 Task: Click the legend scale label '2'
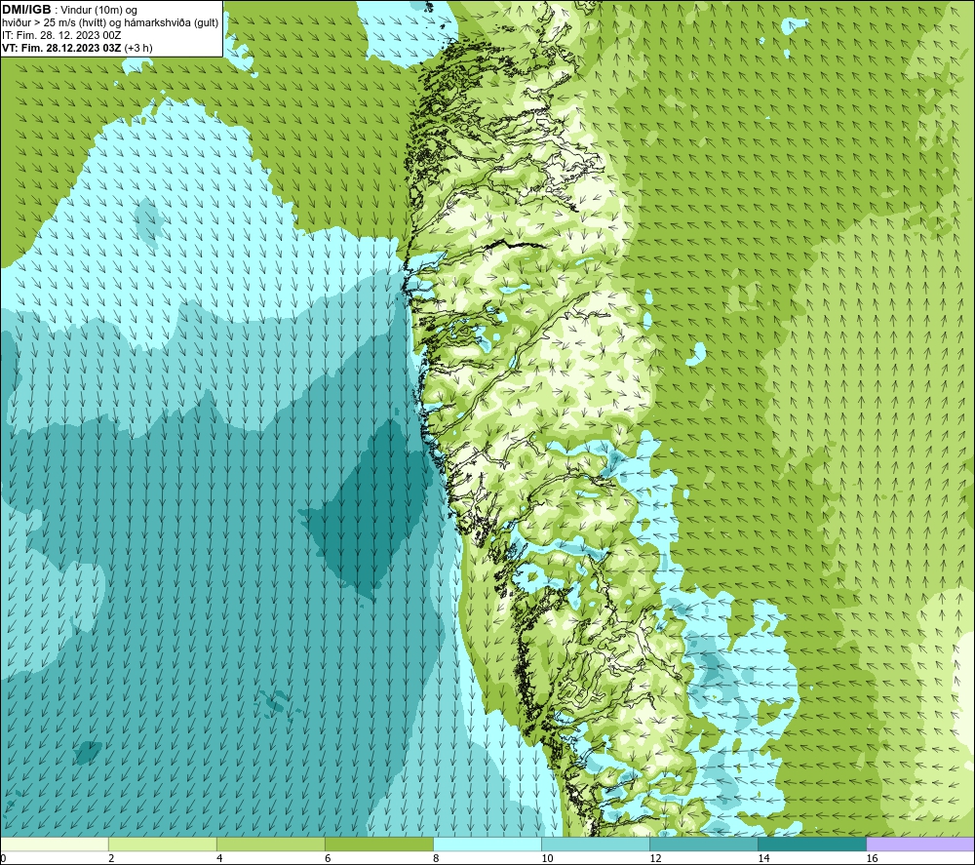pyautogui.click(x=111, y=858)
